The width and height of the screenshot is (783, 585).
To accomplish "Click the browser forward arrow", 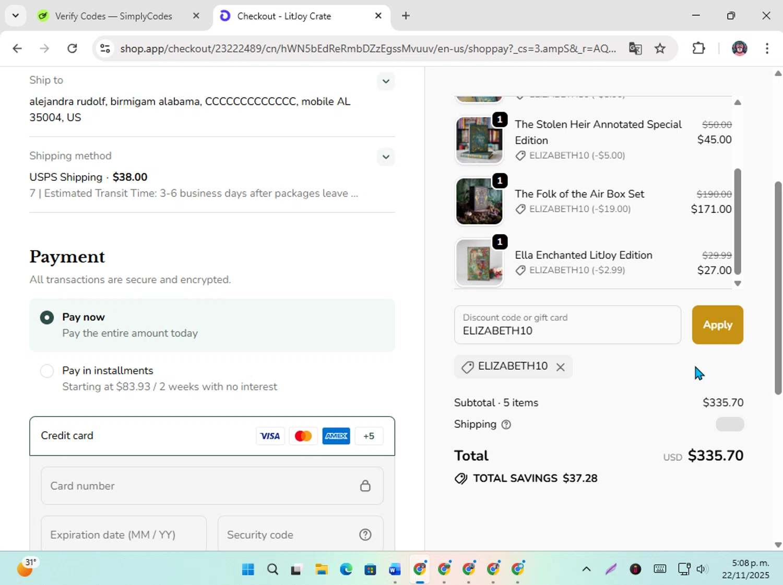I will coord(44,48).
